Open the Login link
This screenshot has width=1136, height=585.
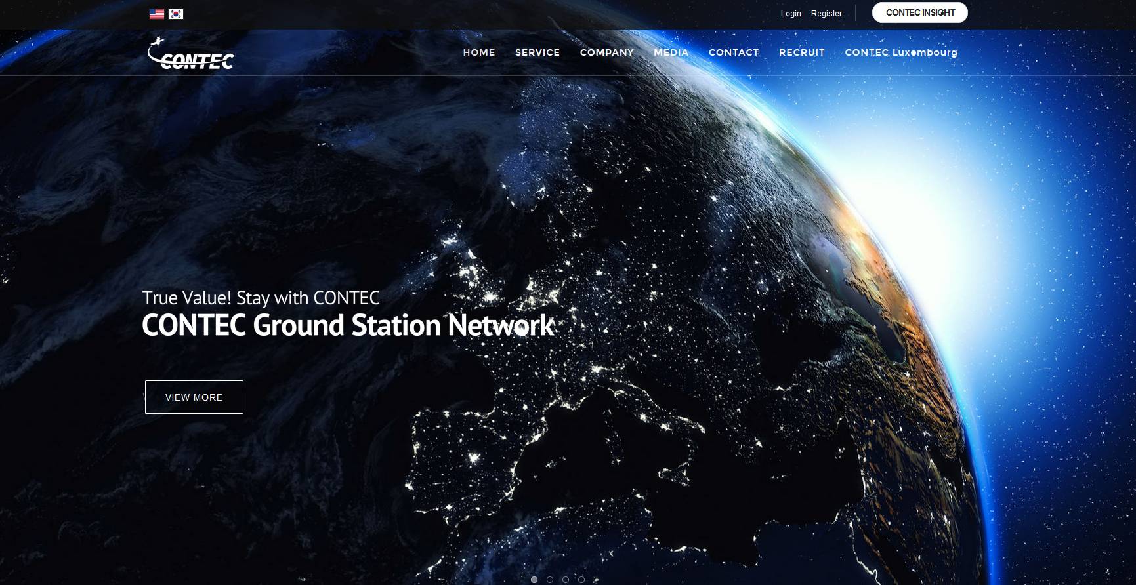click(x=791, y=14)
